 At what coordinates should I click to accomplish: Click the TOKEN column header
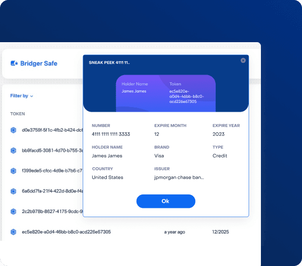pos(17,114)
